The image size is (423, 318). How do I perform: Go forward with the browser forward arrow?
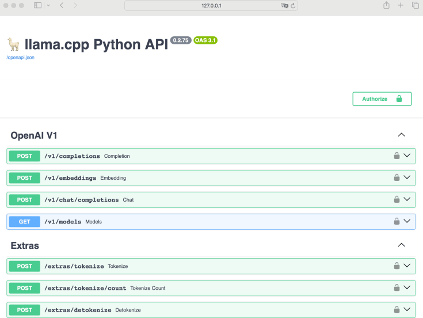[75, 5]
